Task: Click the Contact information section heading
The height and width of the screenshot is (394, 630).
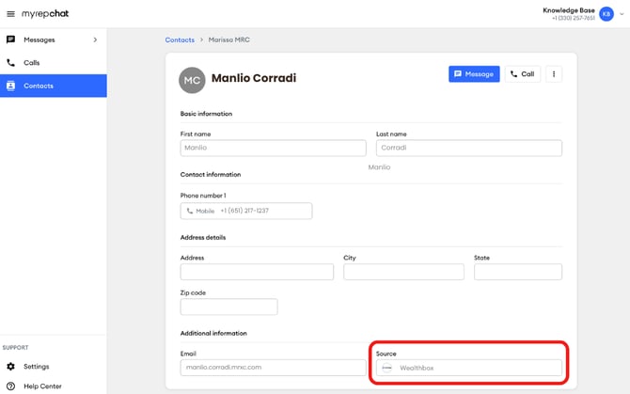Action: tap(211, 174)
